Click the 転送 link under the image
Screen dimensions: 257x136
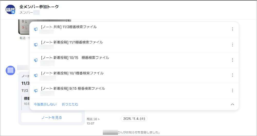[23, 38]
